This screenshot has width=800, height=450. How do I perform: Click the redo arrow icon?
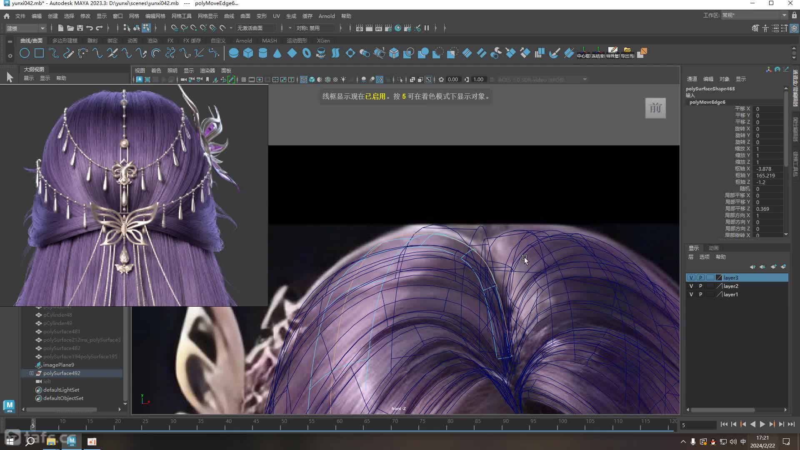point(99,28)
